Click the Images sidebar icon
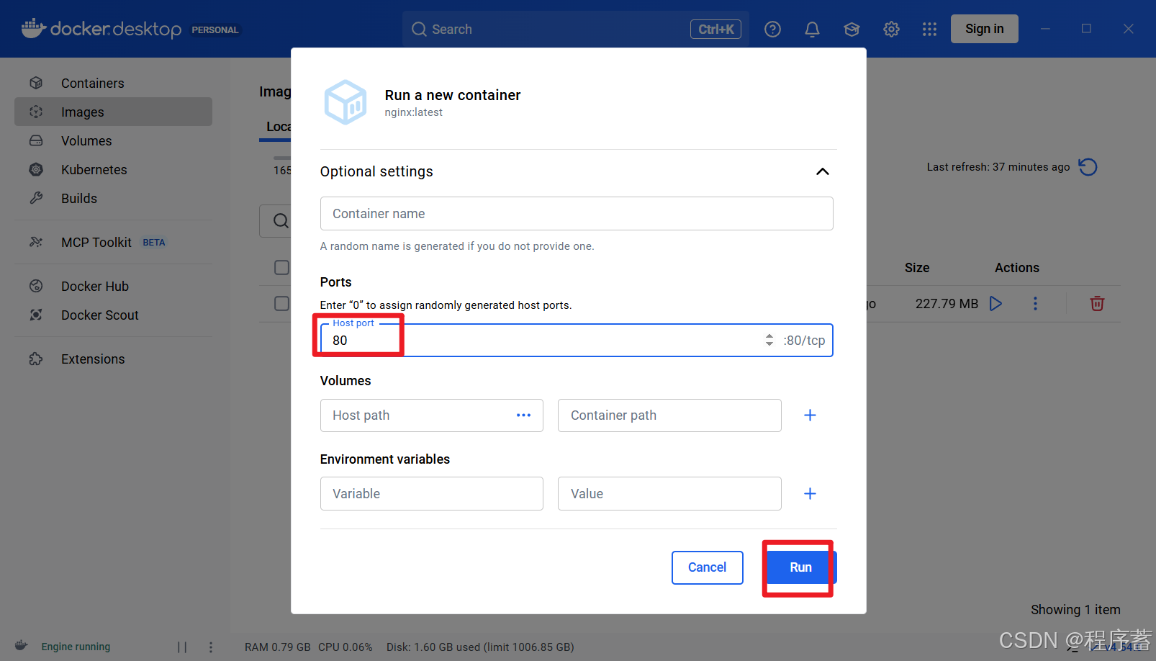This screenshot has width=1156, height=661. coord(36,112)
